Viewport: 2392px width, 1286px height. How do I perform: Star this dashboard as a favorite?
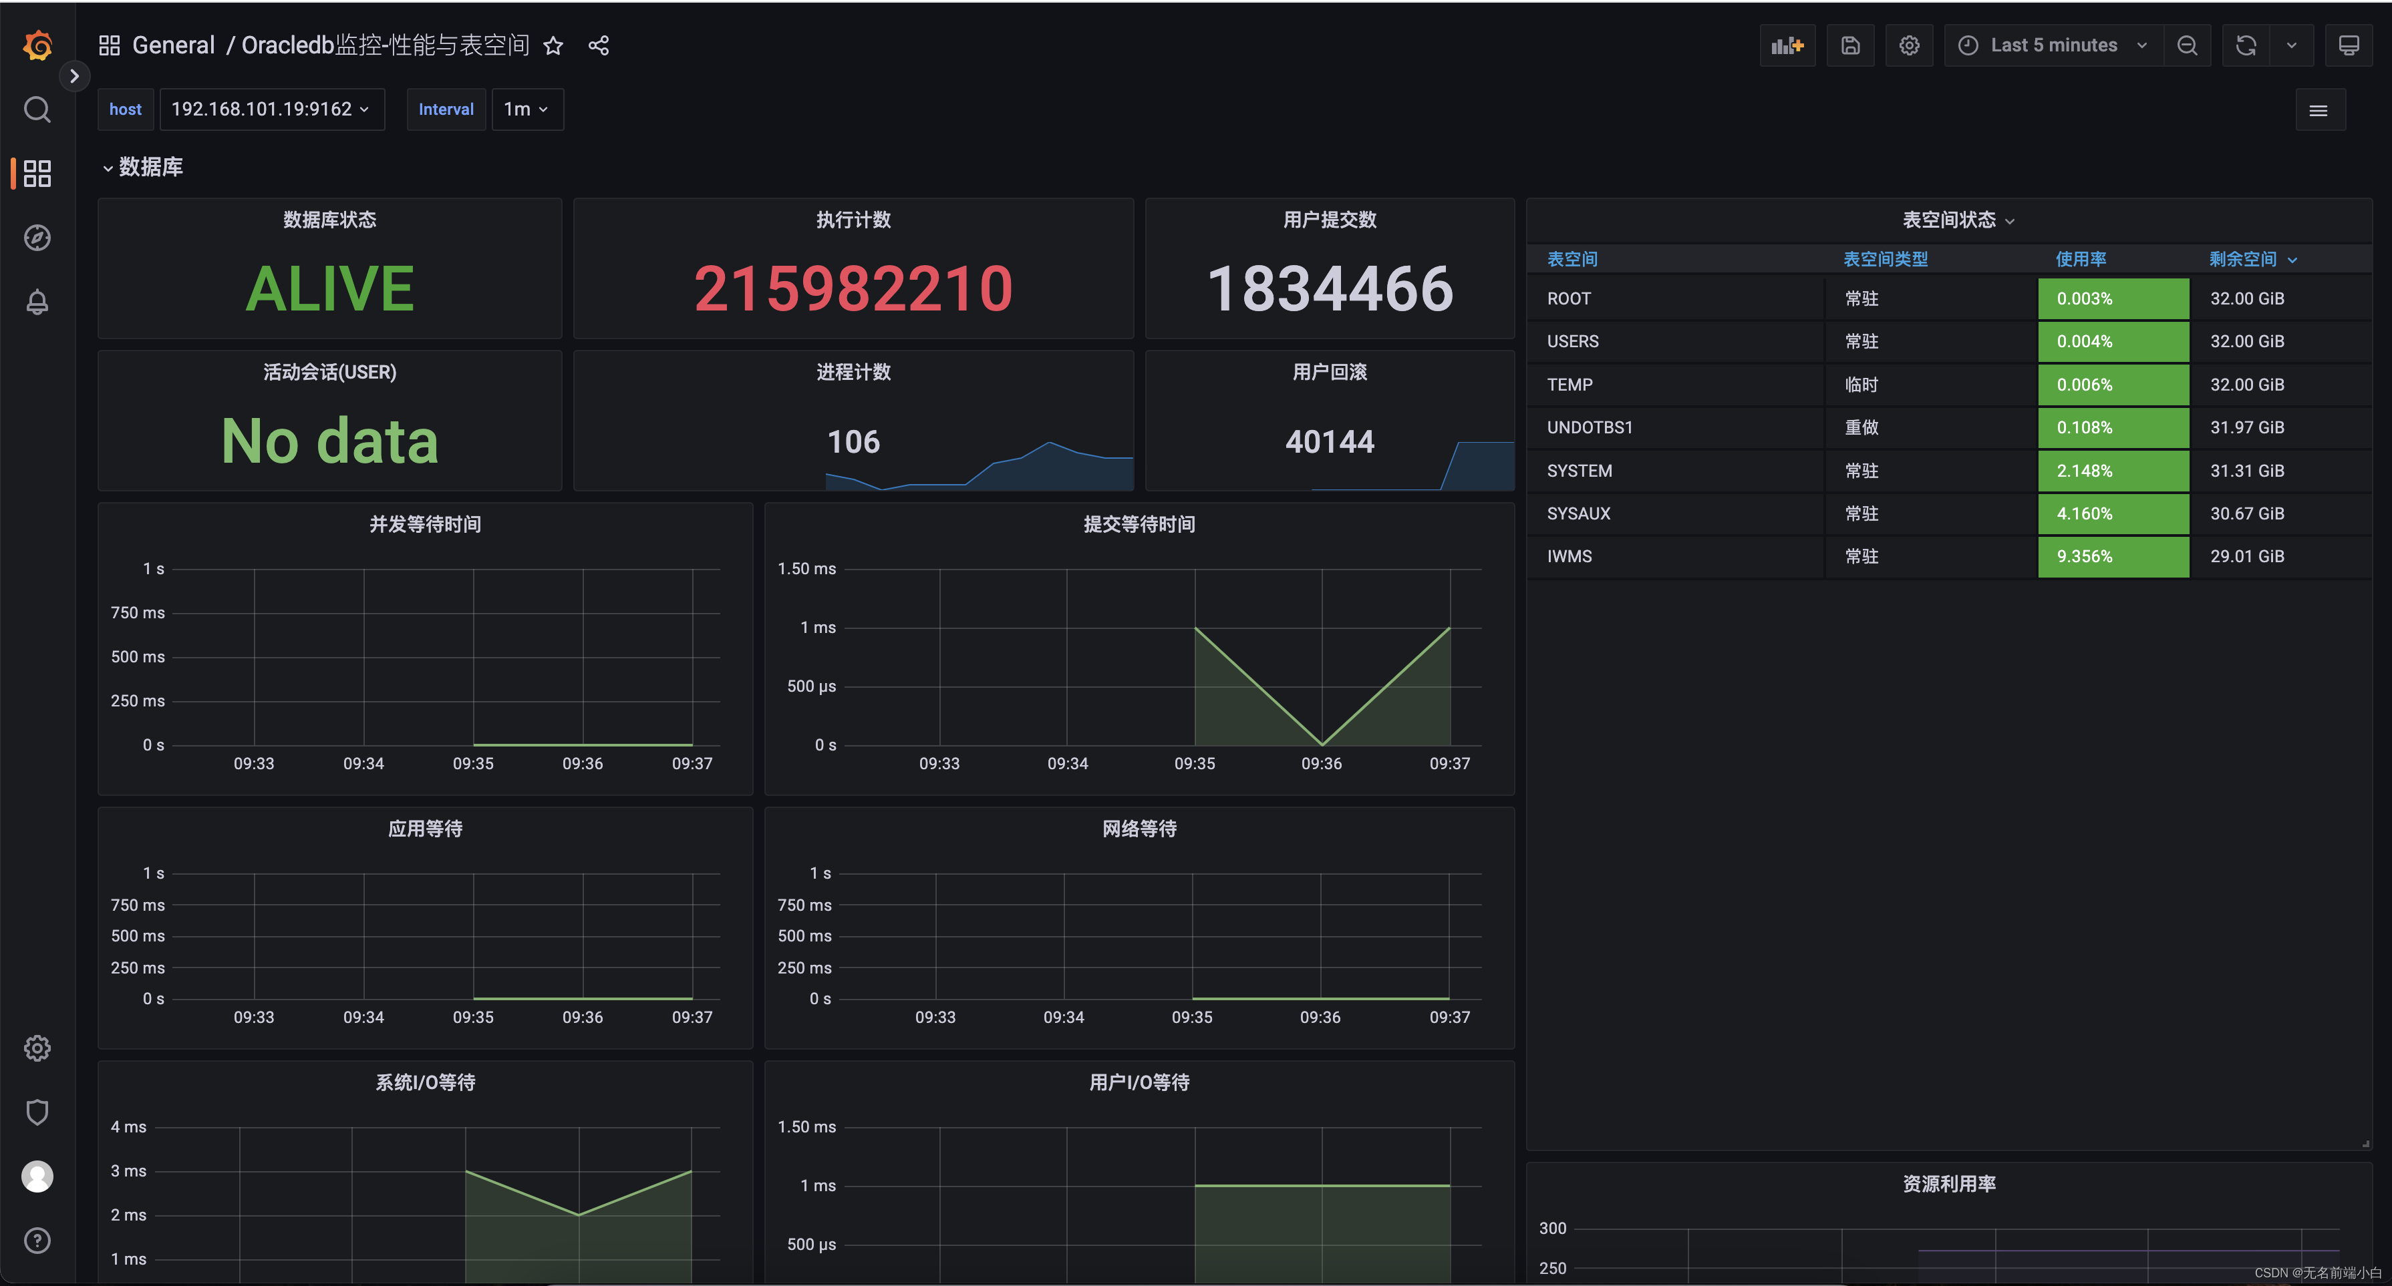pos(553,45)
